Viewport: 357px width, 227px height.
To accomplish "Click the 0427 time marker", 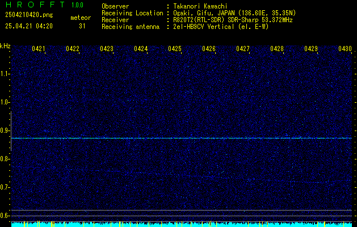I will click(243, 49).
